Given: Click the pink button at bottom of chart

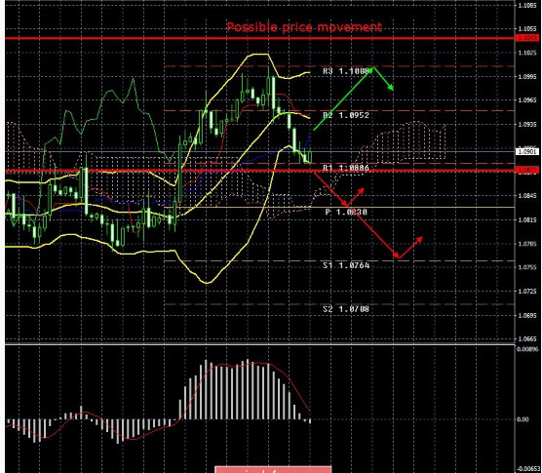Looking at the screenshot, I should (x=273, y=469).
